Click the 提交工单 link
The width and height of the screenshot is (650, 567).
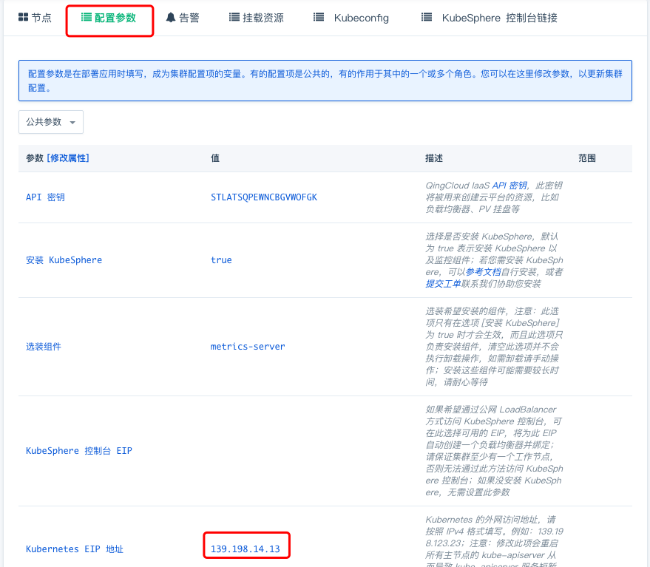click(x=443, y=283)
